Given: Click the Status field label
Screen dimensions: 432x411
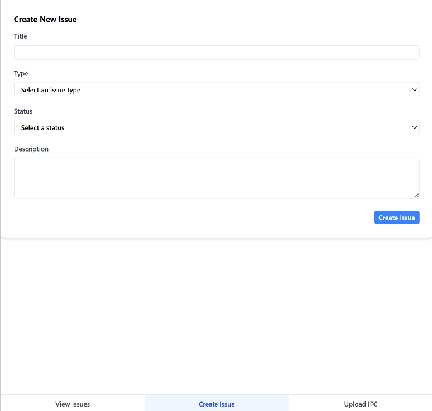Looking at the screenshot, I should tap(23, 111).
